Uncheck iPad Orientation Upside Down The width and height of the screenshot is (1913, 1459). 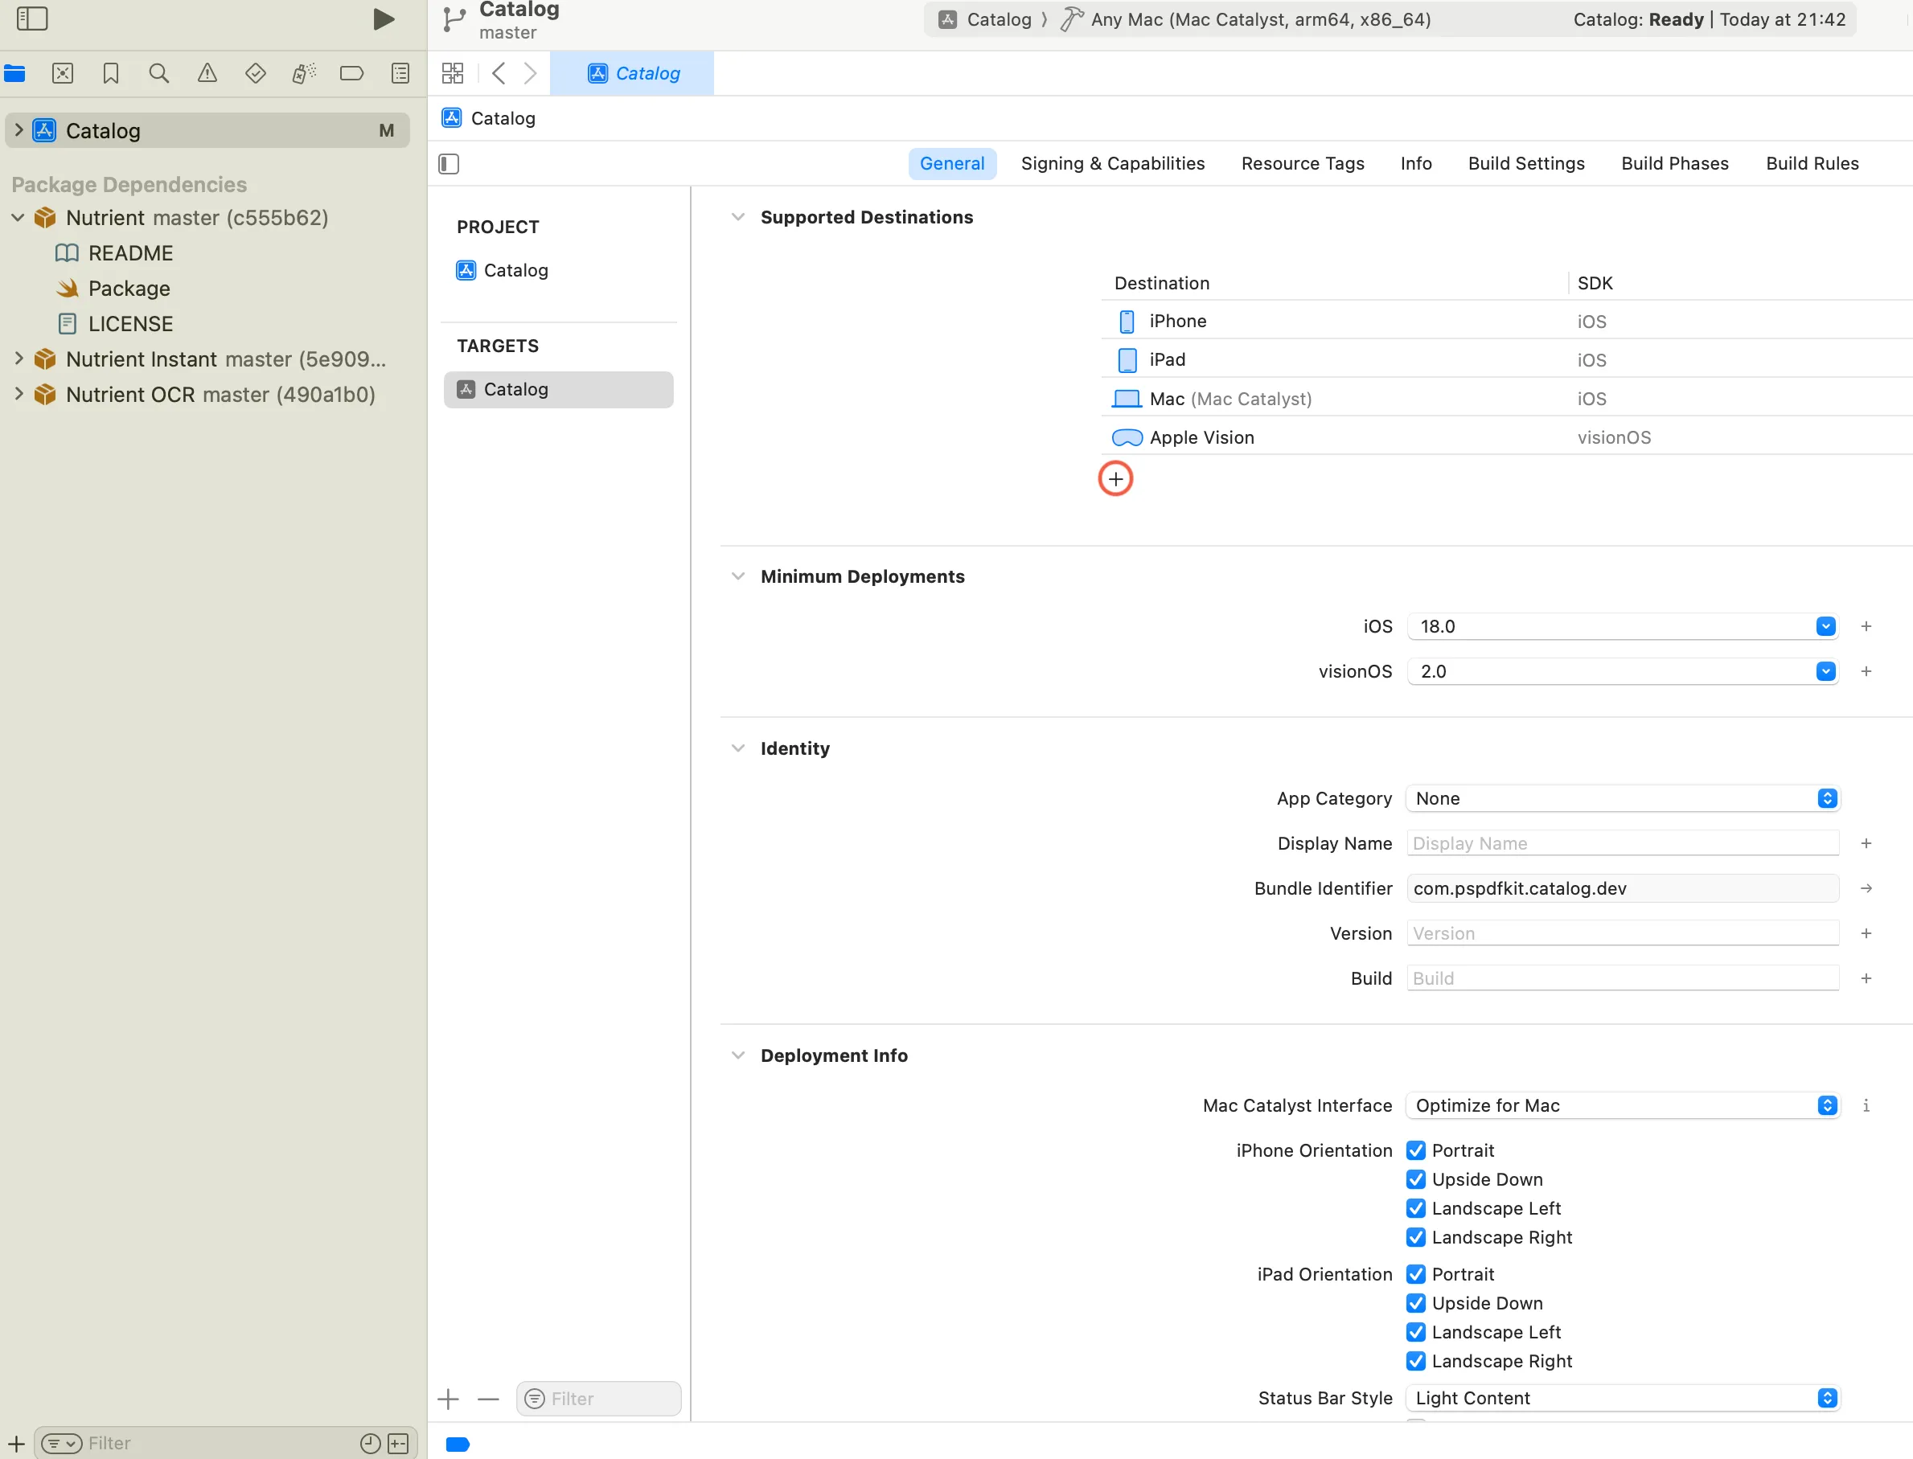pyautogui.click(x=1415, y=1303)
